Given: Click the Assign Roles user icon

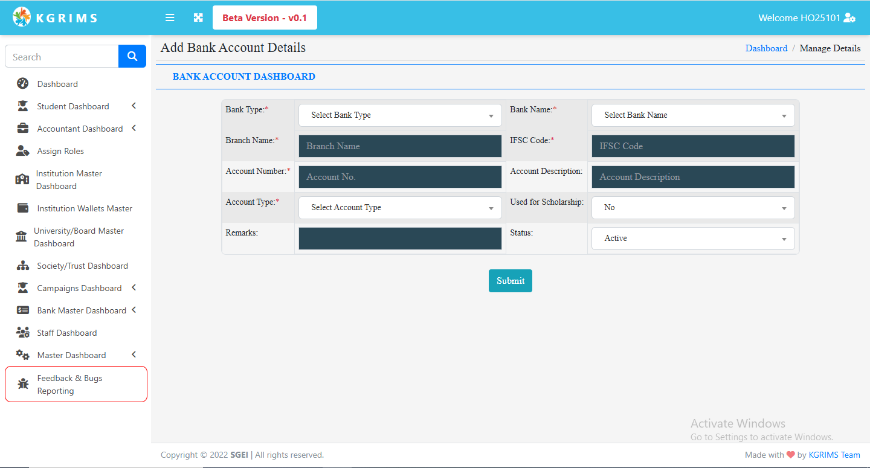Looking at the screenshot, I should pyautogui.click(x=22, y=151).
